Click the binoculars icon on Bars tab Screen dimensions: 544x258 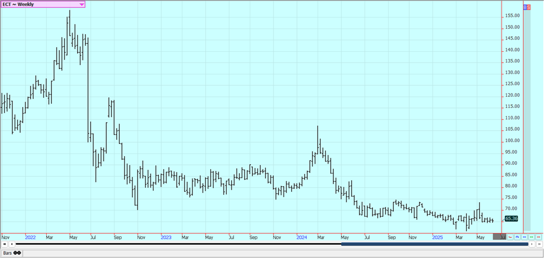(x=17, y=253)
